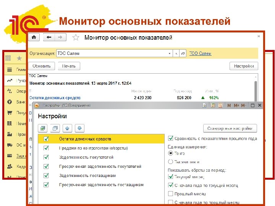This screenshot has width=275, height=206.
Task: Open calendar icon in Настройки title bar
Action: pyautogui.click(x=220, y=105)
